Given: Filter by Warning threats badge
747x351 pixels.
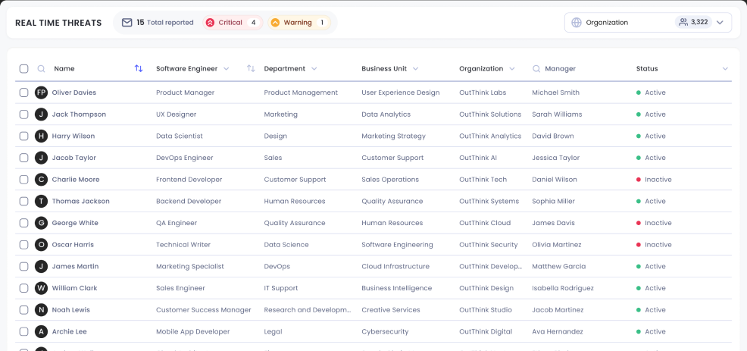Looking at the screenshot, I should pyautogui.click(x=299, y=23).
